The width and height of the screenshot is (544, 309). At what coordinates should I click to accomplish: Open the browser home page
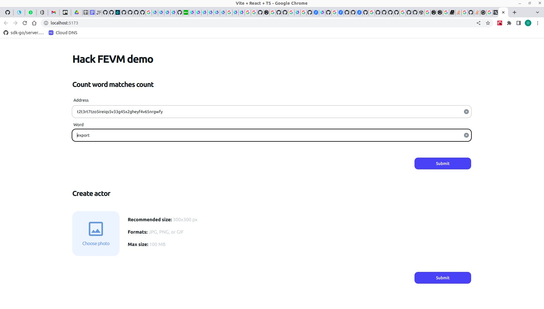click(34, 23)
